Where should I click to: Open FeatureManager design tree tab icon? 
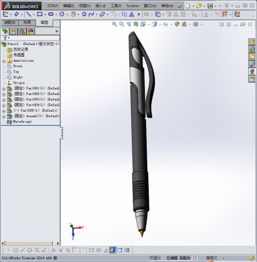5,32
